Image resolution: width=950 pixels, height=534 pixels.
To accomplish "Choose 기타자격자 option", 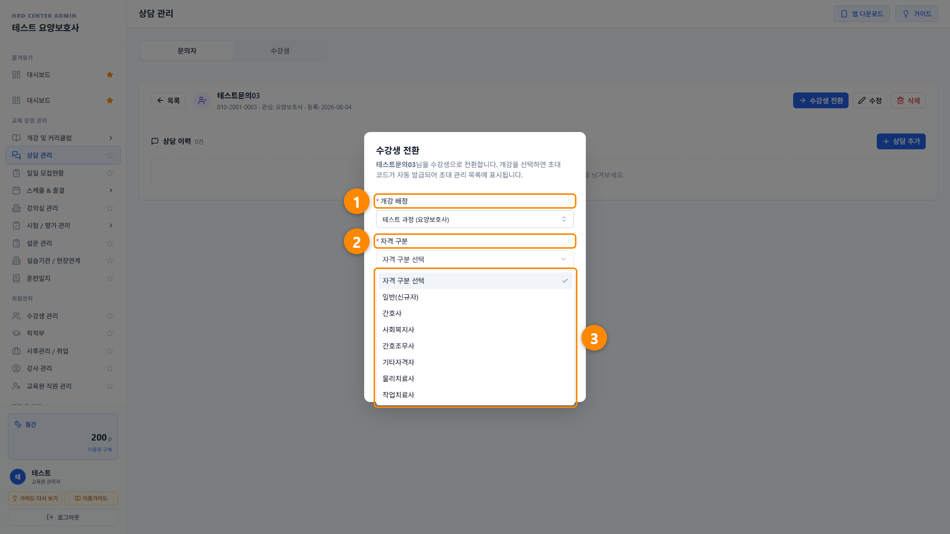I will [x=475, y=362].
